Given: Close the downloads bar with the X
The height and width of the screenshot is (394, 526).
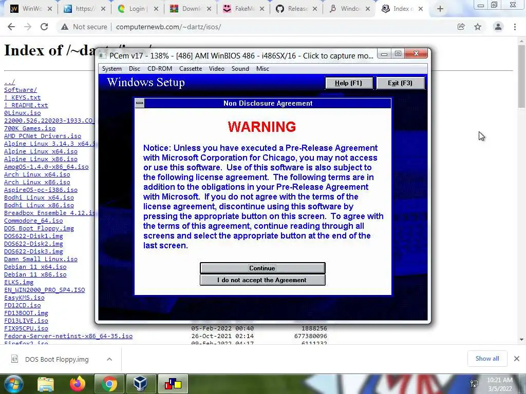Looking at the screenshot, I should 517,359.
